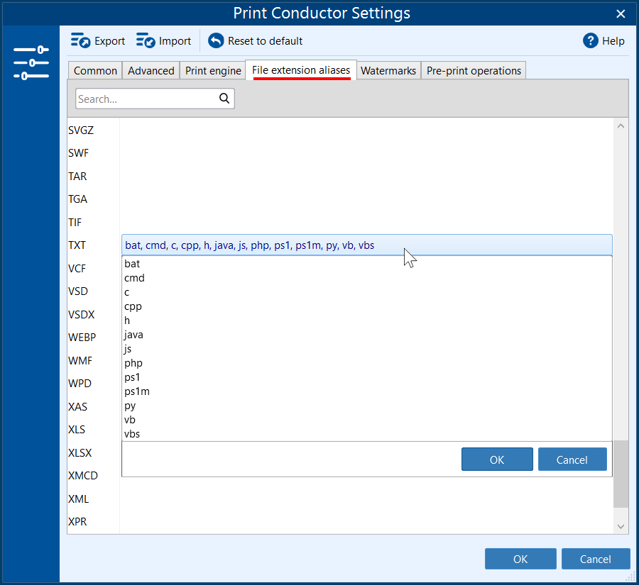Click the Export icon in the toolbar
The image size is (639, 585).
(80, 41)
